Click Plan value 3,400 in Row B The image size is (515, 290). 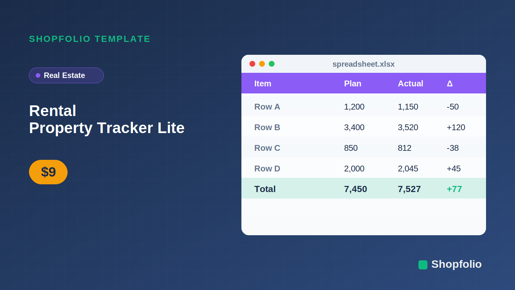pos(354,127)
